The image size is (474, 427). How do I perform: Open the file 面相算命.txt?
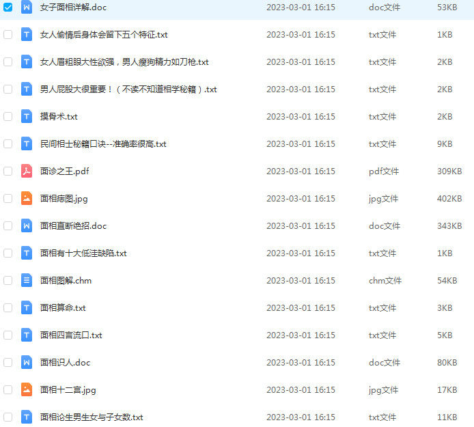point(63,308)
